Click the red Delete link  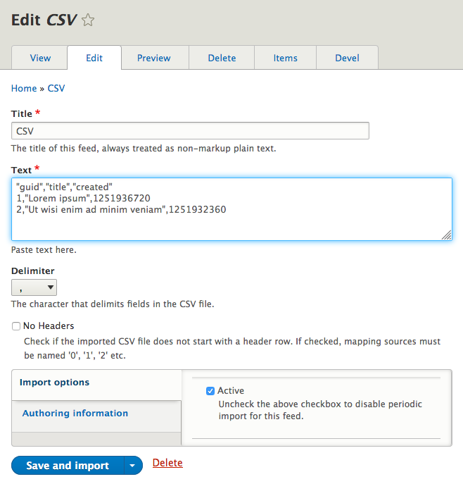tap(167, 463)
